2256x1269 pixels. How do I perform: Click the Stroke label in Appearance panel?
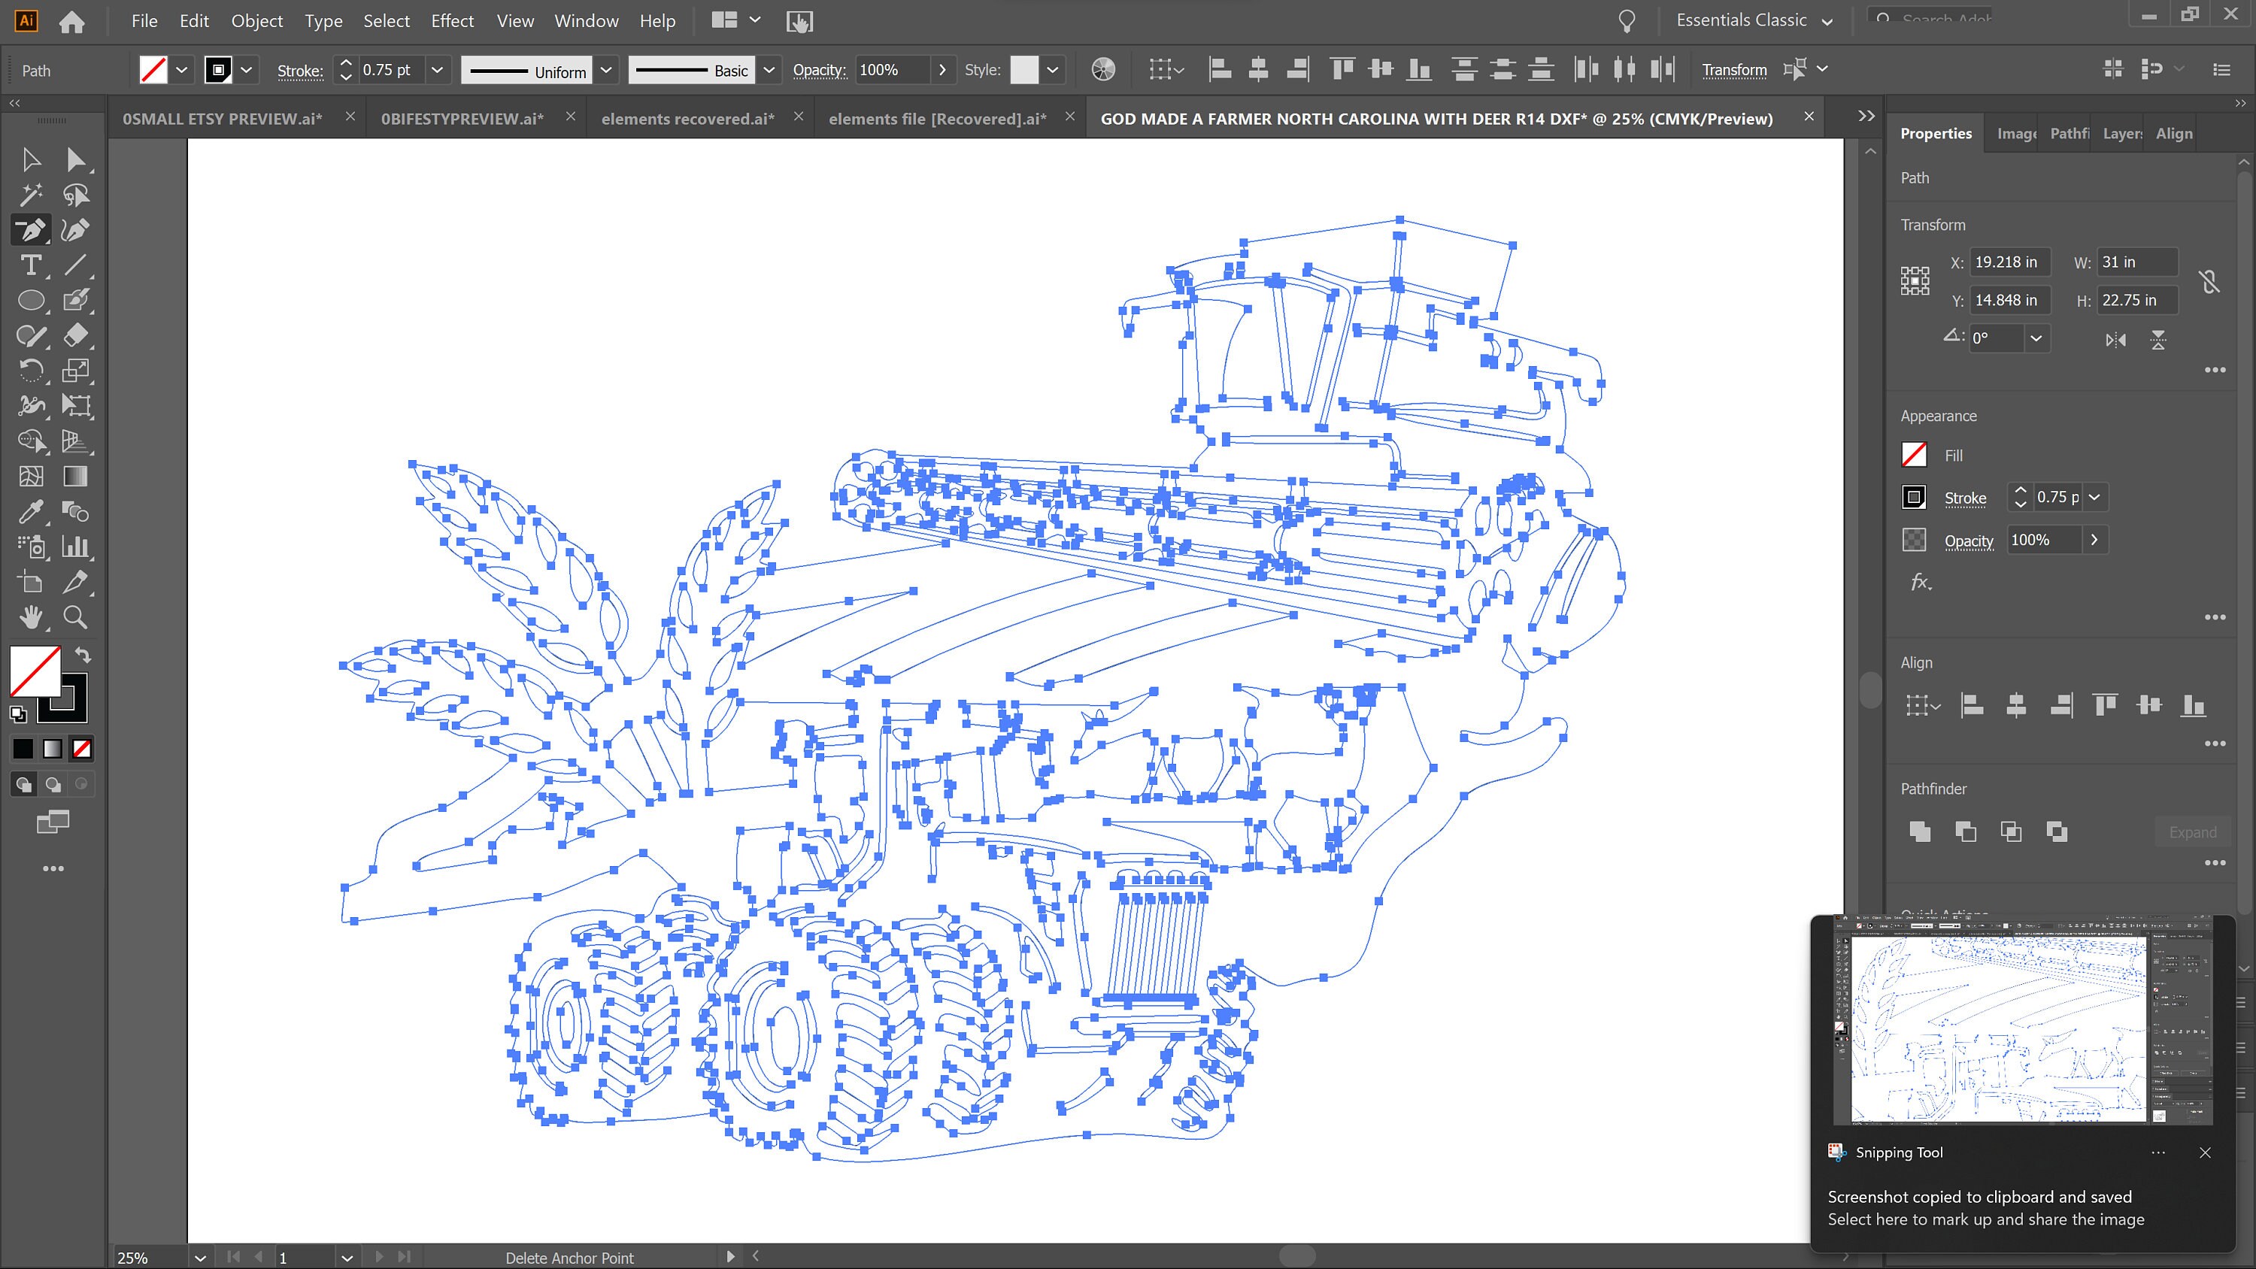(1965, 498)
